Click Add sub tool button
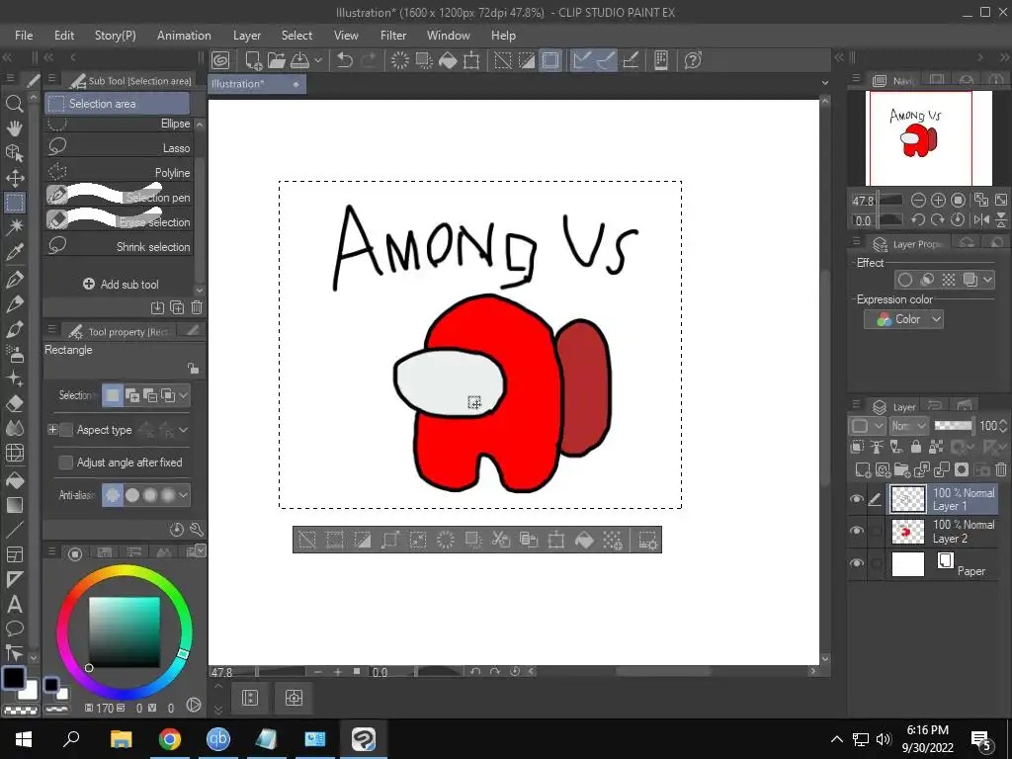This screenshot has height=759, width=1012. (x=120, y=284)
